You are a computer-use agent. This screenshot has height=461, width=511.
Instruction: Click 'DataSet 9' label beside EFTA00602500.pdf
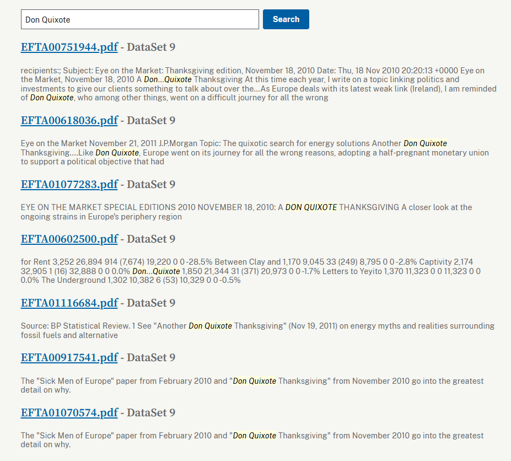(x=151, y=239)
